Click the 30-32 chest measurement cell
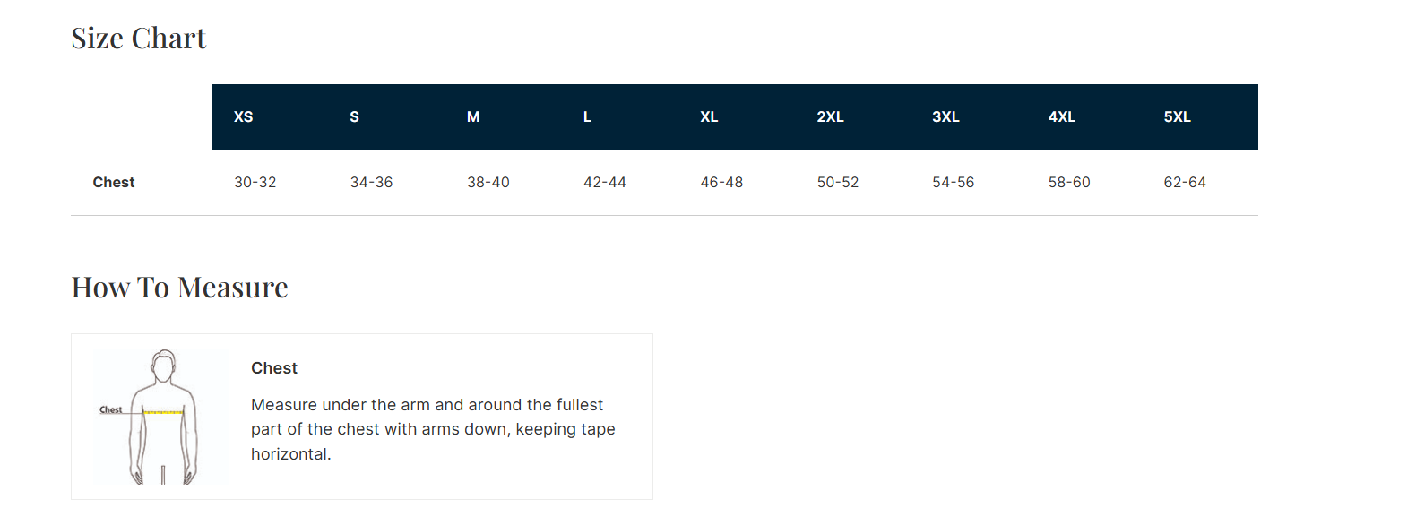Viewport: 1416px width, 525px height. click(255, 183)
